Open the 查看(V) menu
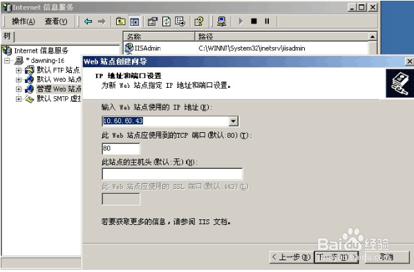Viewport: 414px width, 272px height. click(56, 21)
